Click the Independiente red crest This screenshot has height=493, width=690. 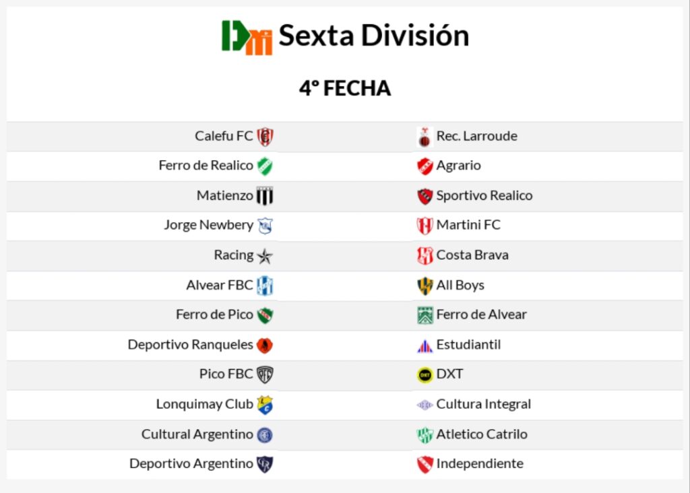(425, 464)
